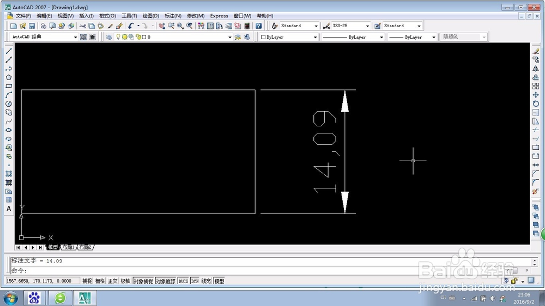Create a new drawing with QNew icon
This screenshot has height=306, width=545.
coord(14,26)
